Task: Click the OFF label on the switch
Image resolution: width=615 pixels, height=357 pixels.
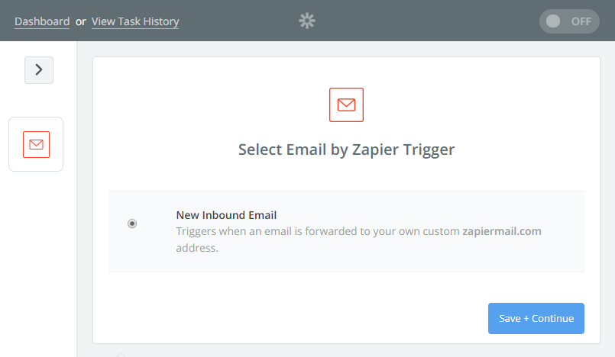Action: coord(581,21)
